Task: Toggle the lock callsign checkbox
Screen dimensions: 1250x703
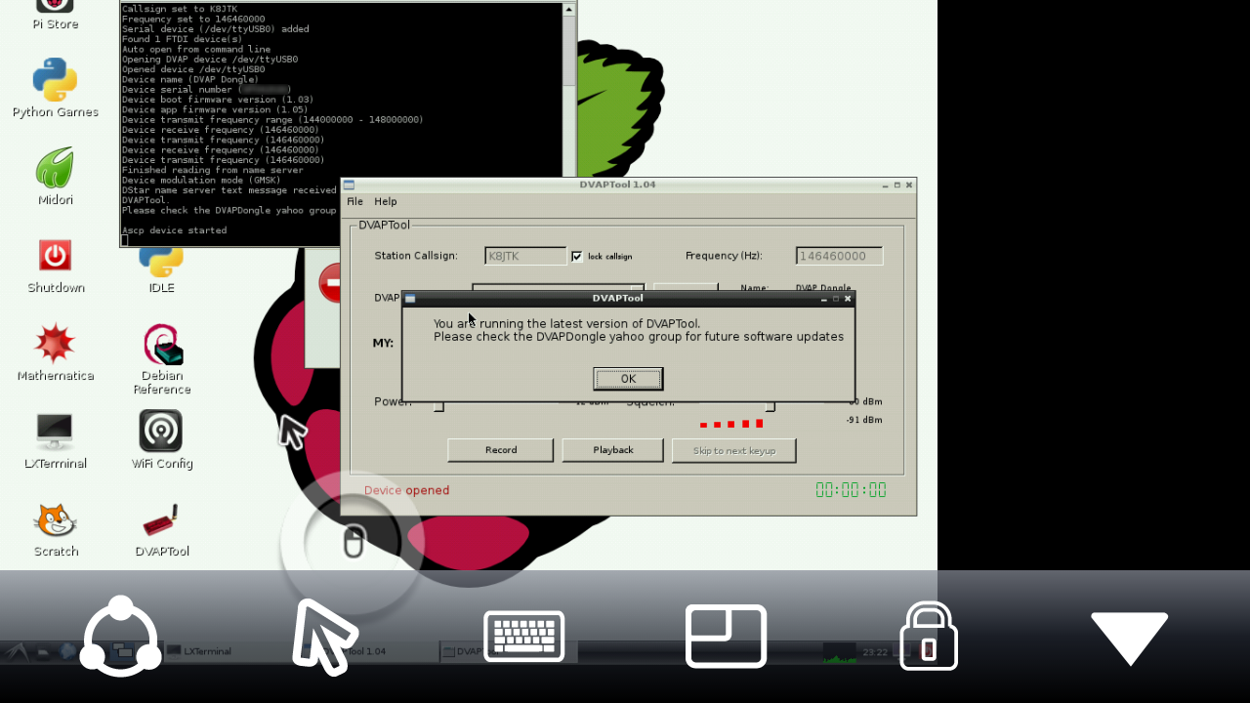Action: (577, 257)
